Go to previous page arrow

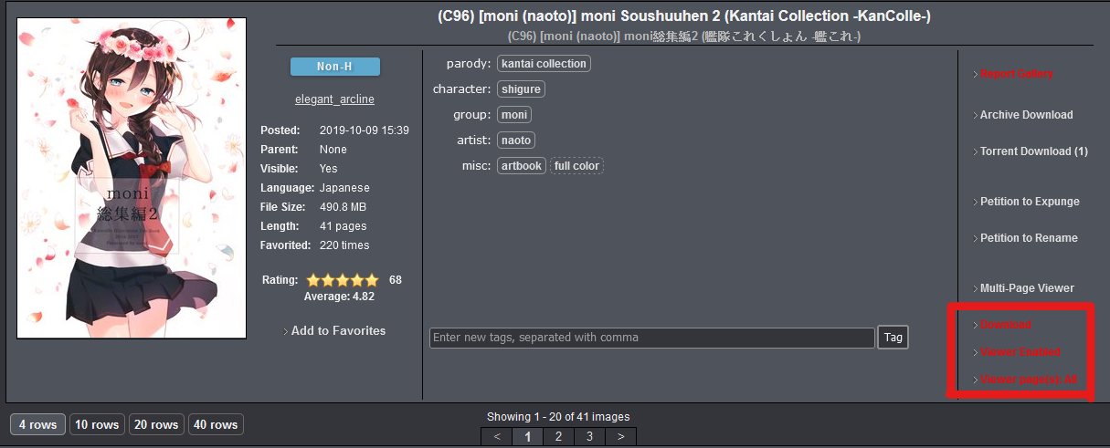[497, 436]
